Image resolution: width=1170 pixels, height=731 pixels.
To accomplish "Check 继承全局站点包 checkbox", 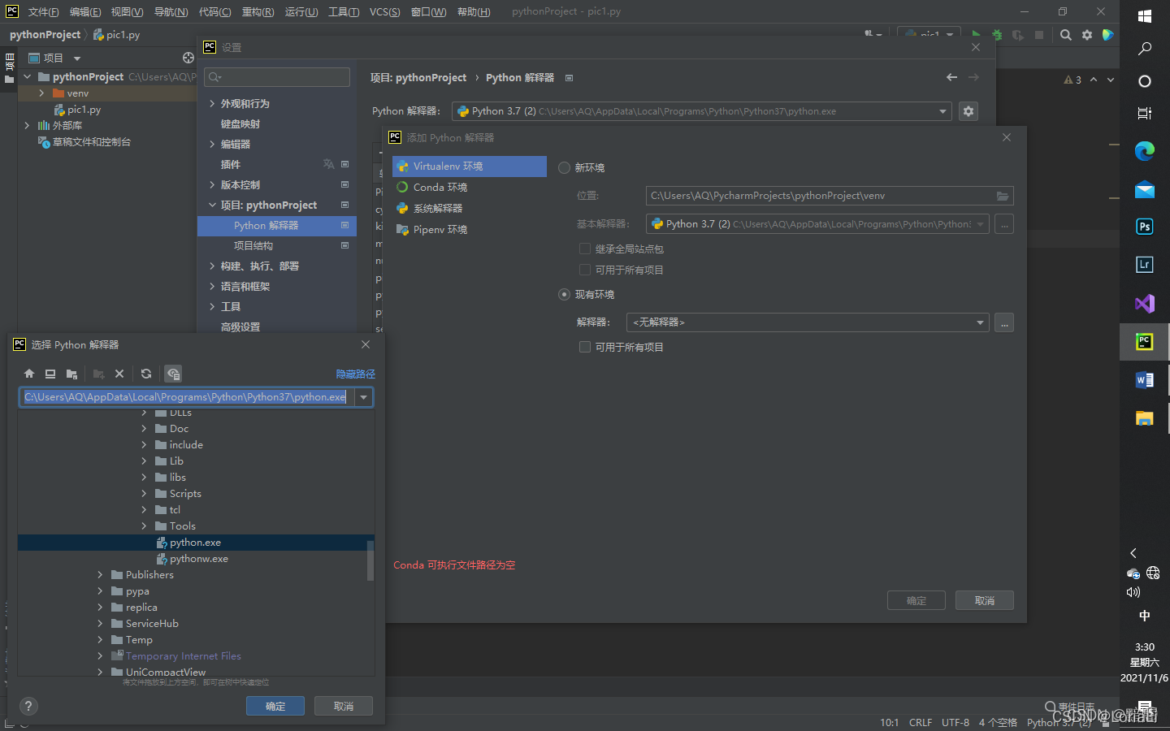I will tap(584, 249).
